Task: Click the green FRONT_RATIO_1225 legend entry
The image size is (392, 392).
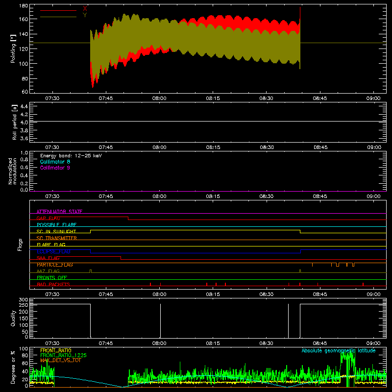Action: pos(63,355)
